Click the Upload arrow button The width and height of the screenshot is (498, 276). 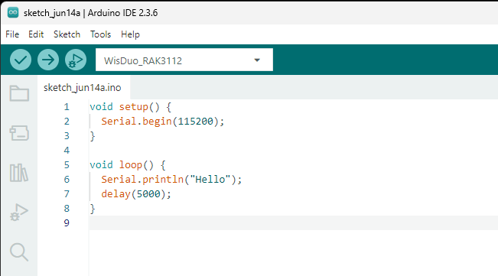click(48, 60)
